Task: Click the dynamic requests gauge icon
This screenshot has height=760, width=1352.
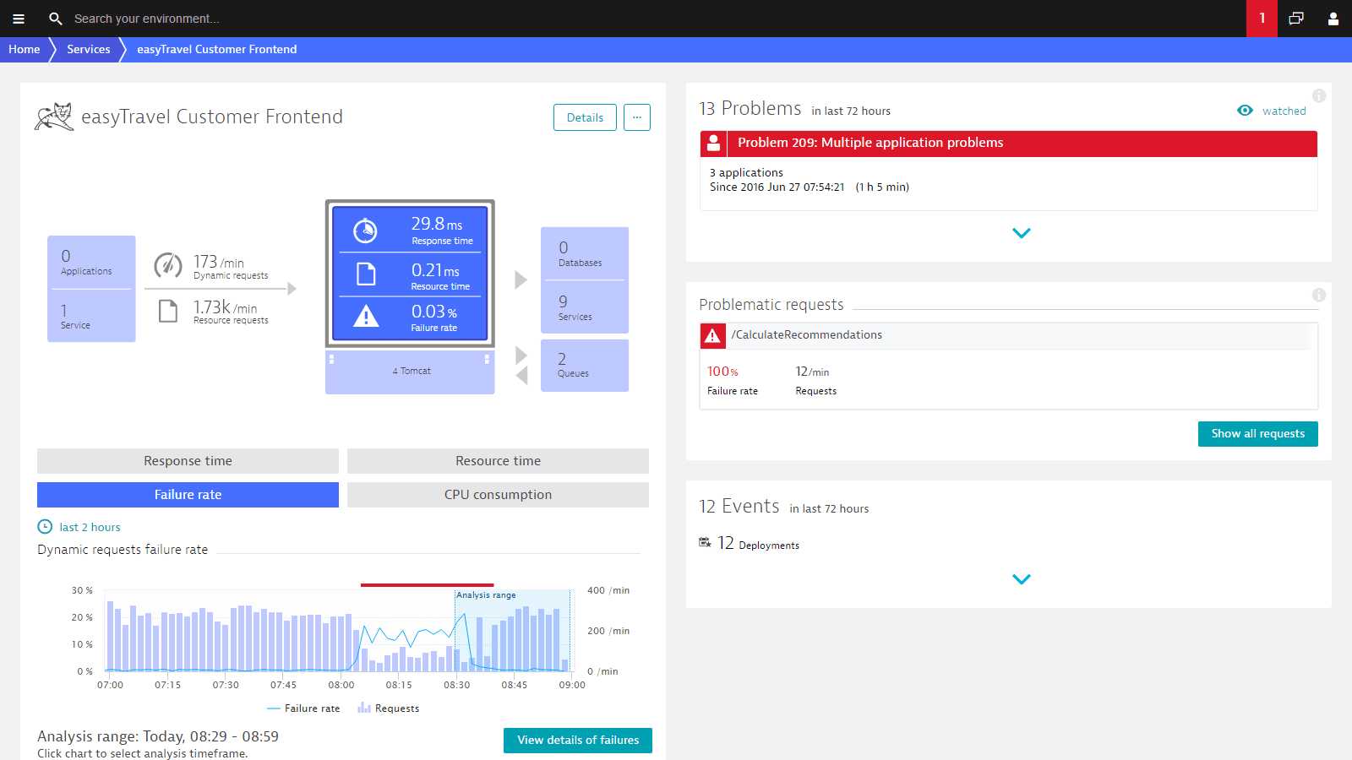Action: point(167,265)
